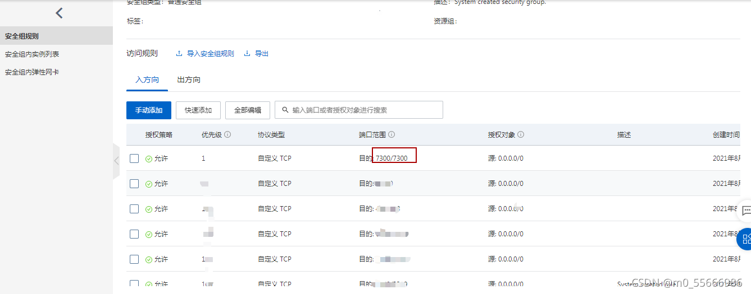The width and height of the screenshot is (751, 294).
Task: Select the checkbox for the 7300/7300 rule
Action: [x=134, y=158]
